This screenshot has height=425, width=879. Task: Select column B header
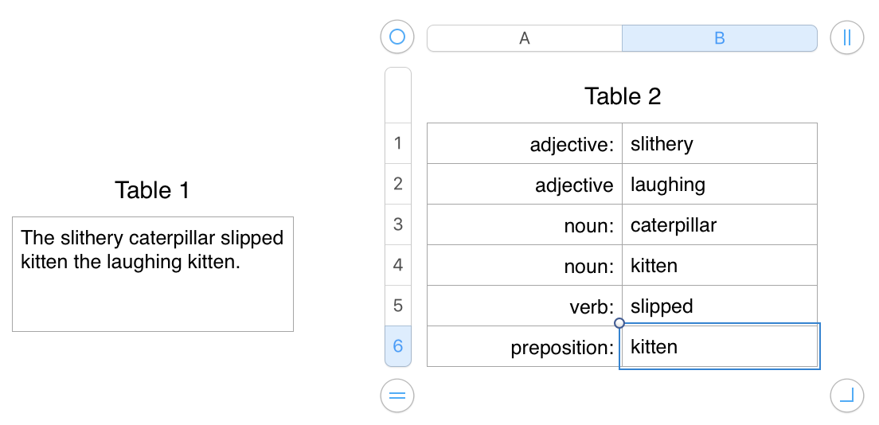click(x=719, y=38)
